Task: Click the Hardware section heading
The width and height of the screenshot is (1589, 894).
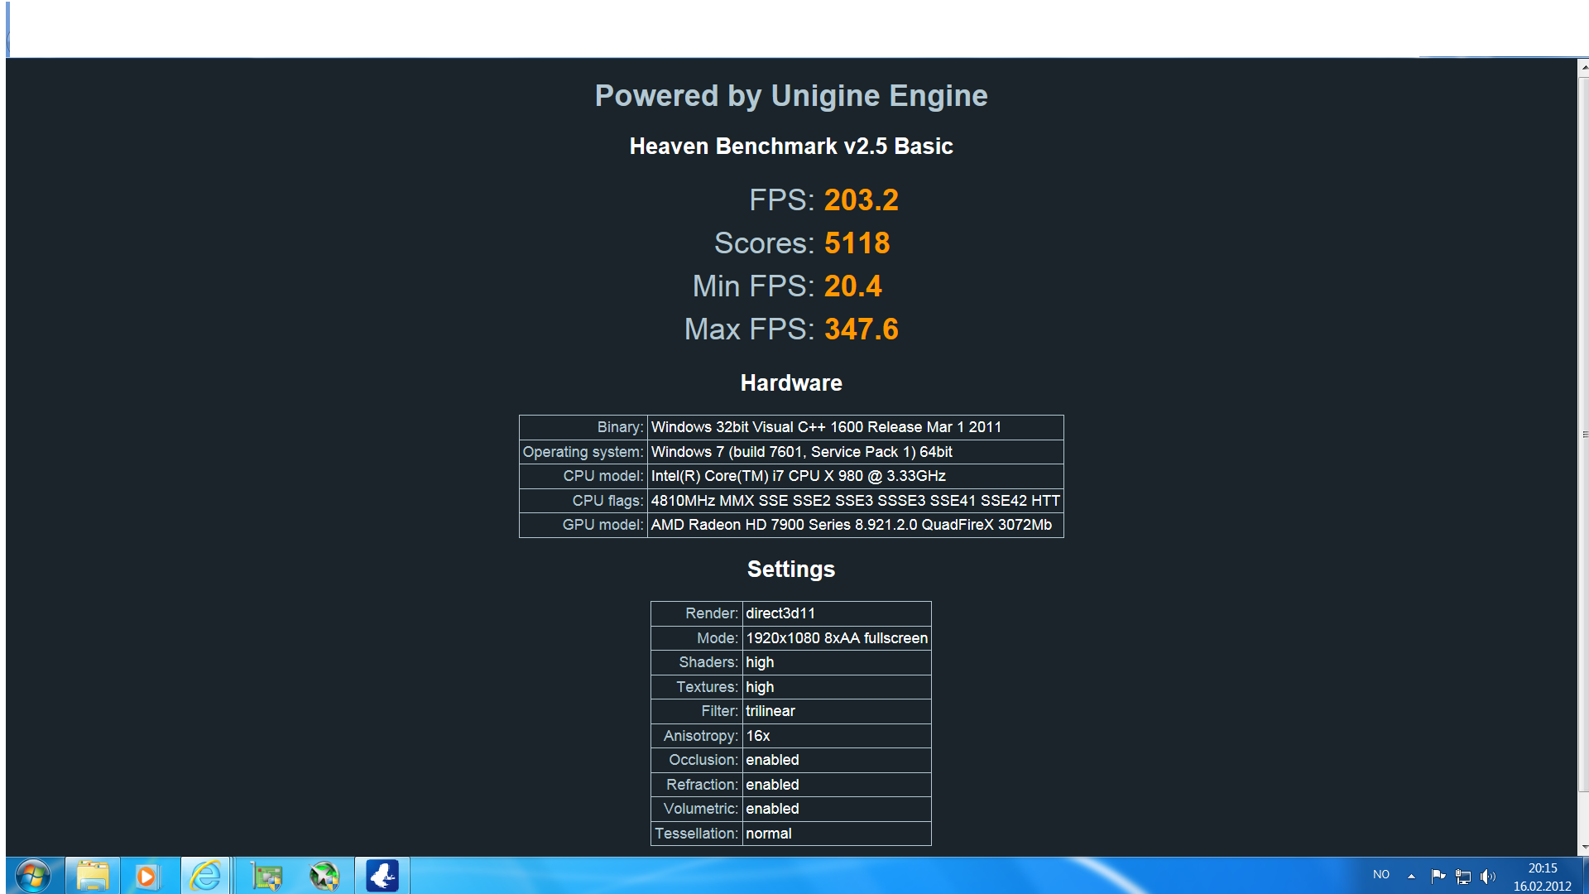Action: point(791,383)
